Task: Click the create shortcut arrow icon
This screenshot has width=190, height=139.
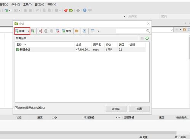Action: click(85, 31)
